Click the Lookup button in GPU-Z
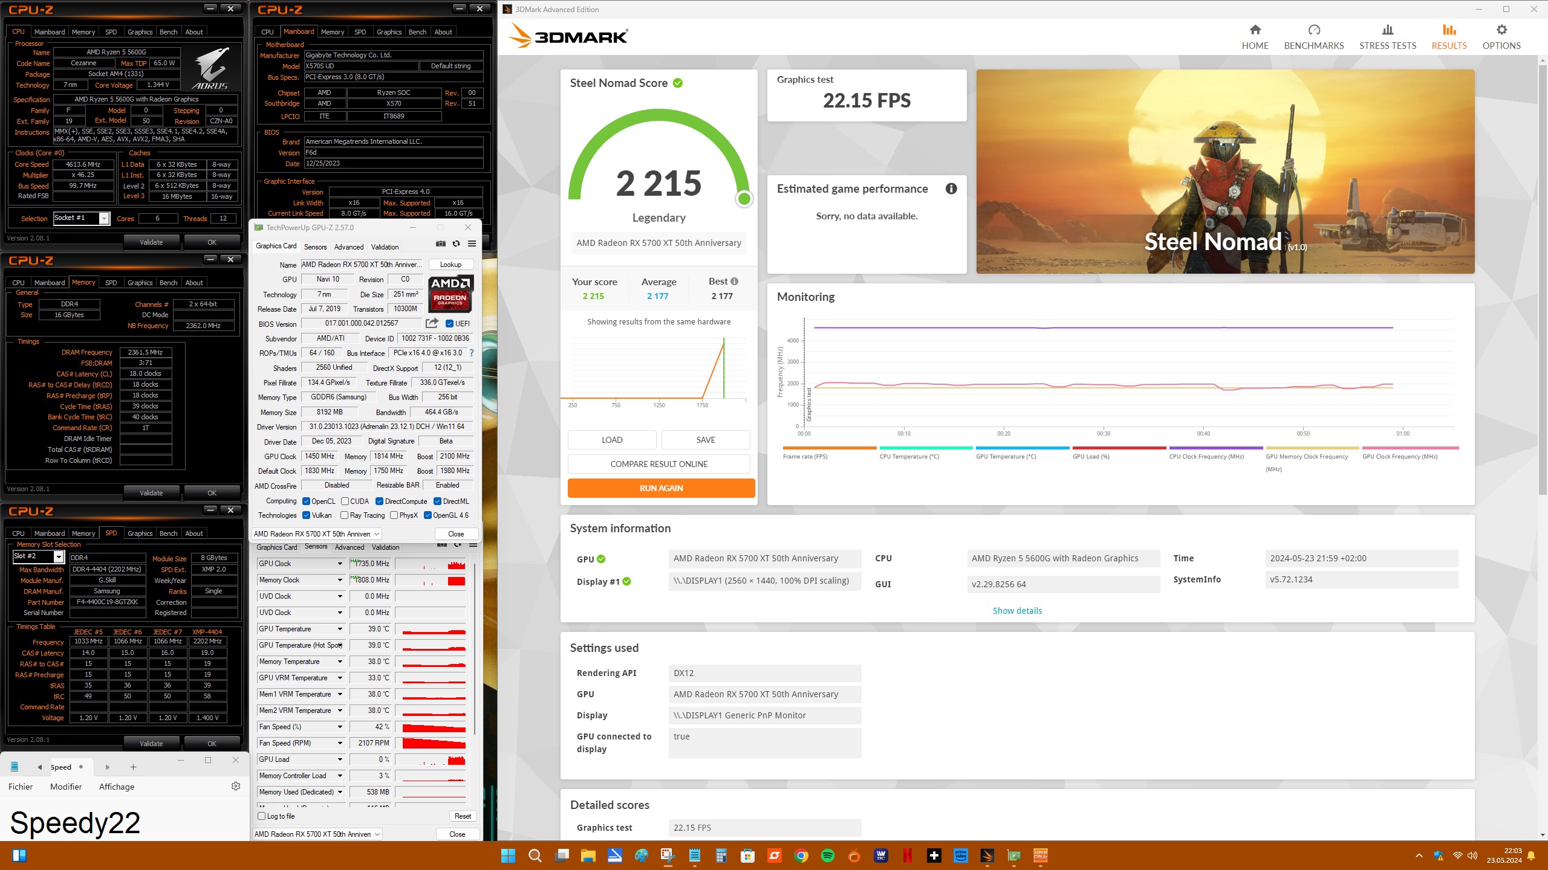This screenshot has width=1548, height=870. [451, 265]
